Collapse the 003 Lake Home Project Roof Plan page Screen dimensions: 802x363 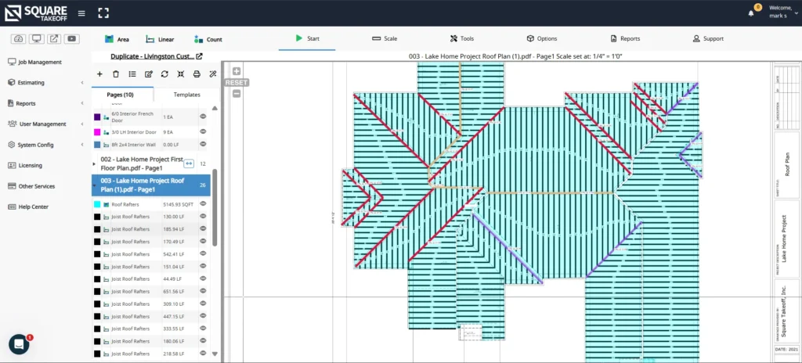[94, 185]
